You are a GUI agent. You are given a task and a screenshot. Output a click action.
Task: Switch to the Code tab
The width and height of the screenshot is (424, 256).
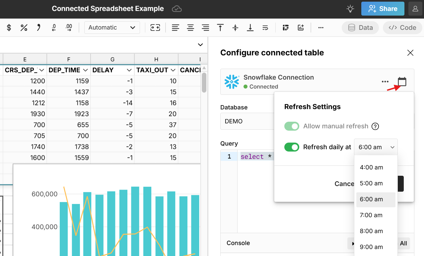[x=402, y=28]
